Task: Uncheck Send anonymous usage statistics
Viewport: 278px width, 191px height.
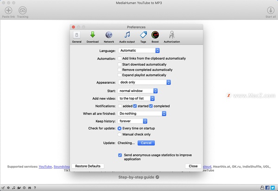Action: click(120, 155)
